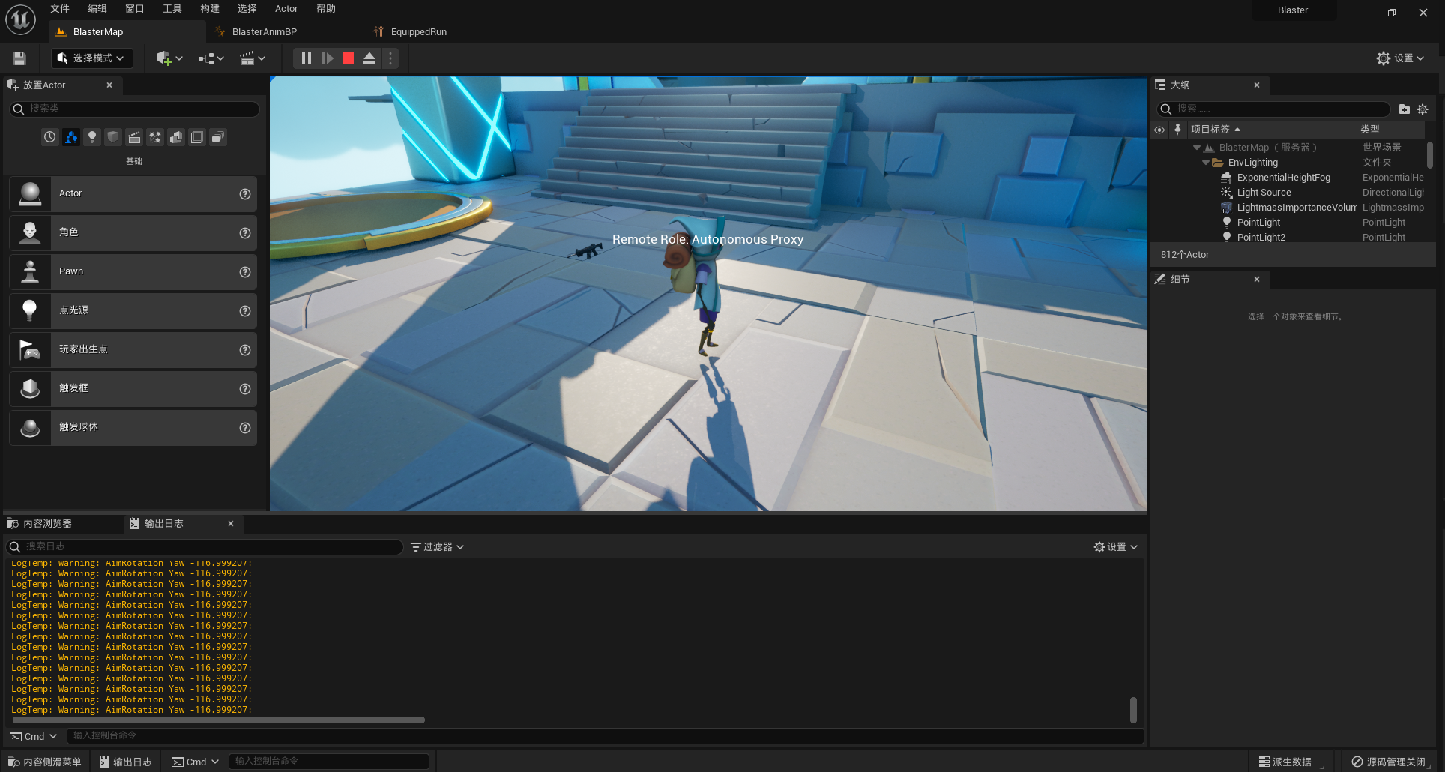Toggle the outliner visibility eye column

pos(1159,130)
